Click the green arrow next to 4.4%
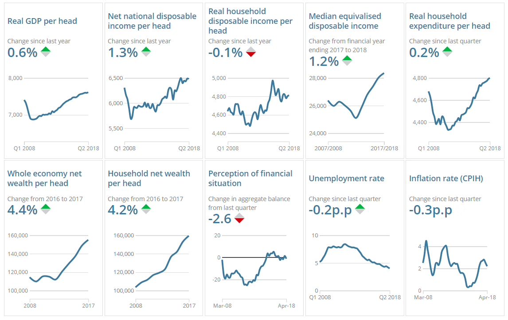508x320 pixels. point(46,207)
